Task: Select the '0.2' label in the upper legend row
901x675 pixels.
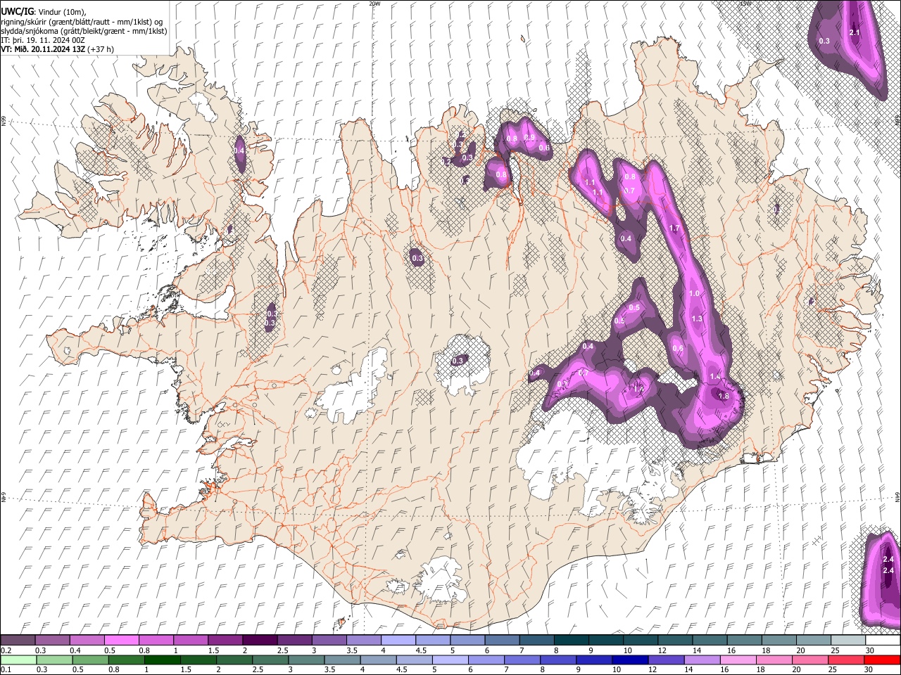Action: [x=6, y=650]
